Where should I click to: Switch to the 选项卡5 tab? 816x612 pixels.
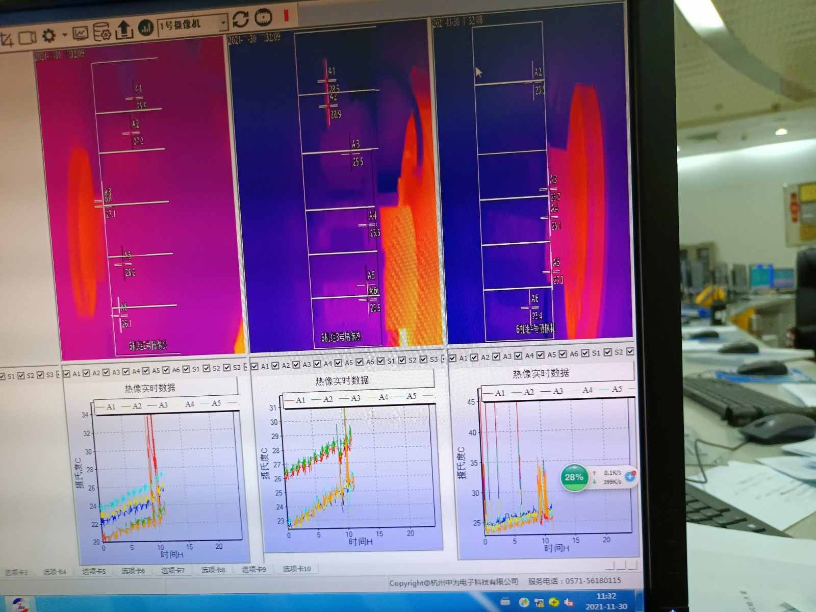94,571
